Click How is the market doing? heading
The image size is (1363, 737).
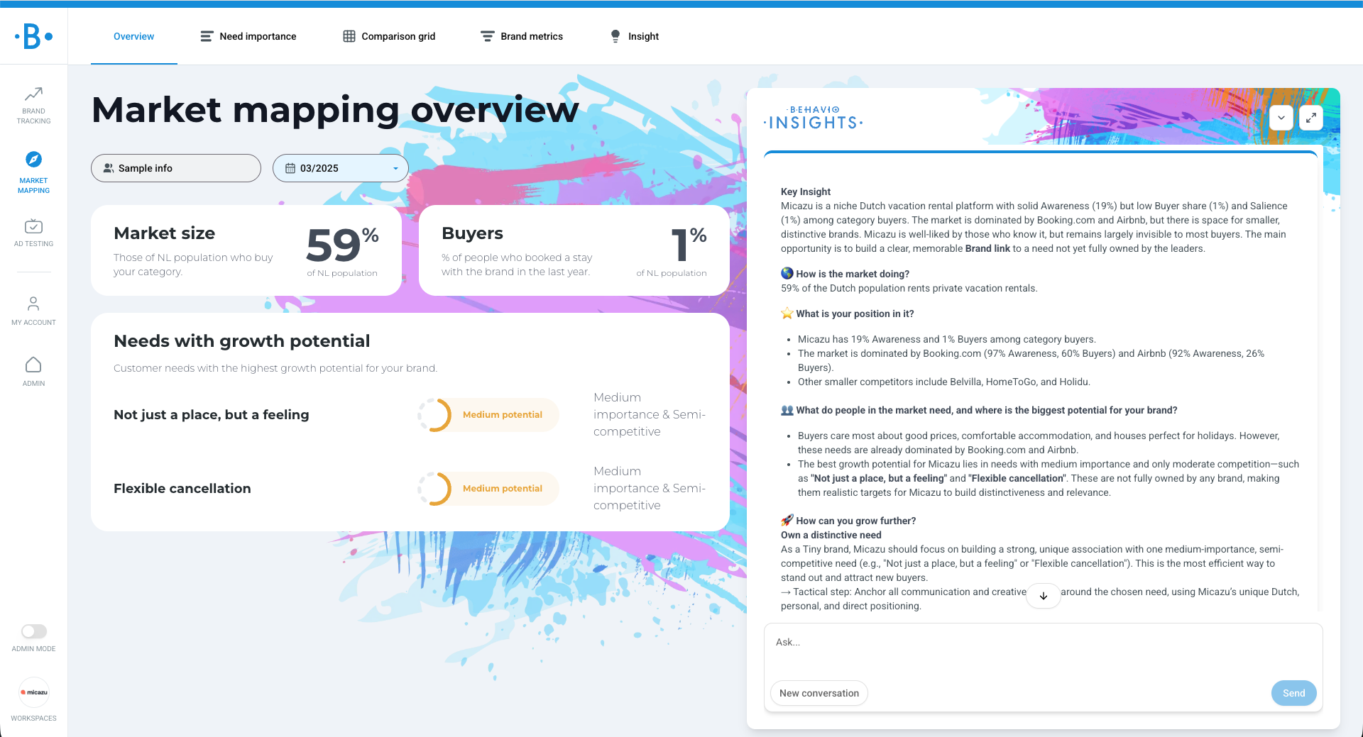[x=853, y=274]
